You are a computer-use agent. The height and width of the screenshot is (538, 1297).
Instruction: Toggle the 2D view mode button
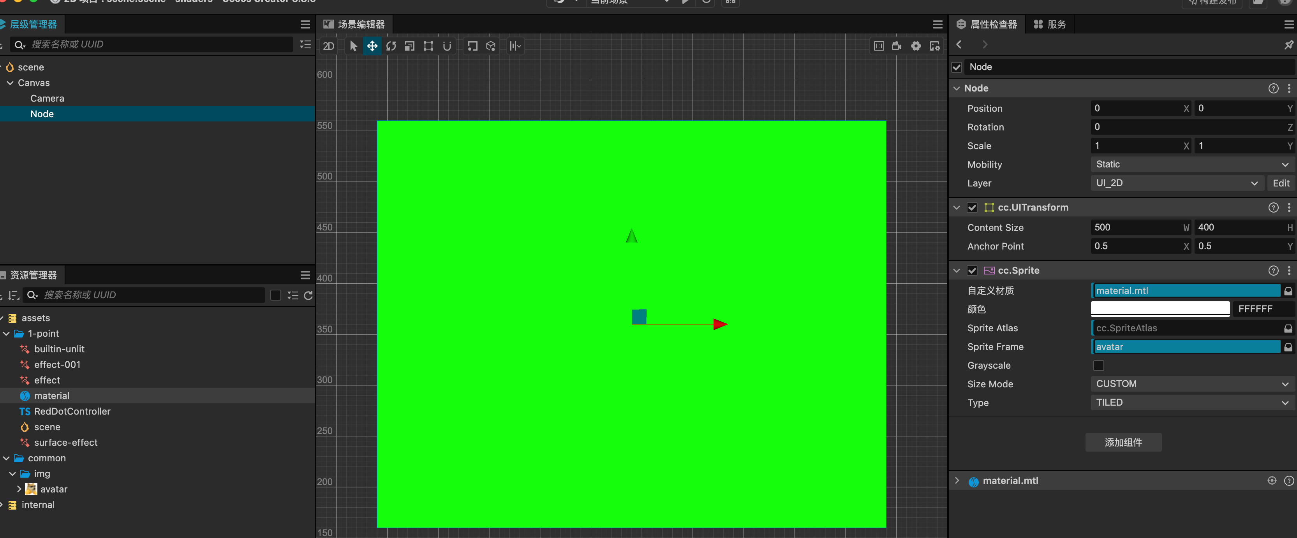pos(328,46)
